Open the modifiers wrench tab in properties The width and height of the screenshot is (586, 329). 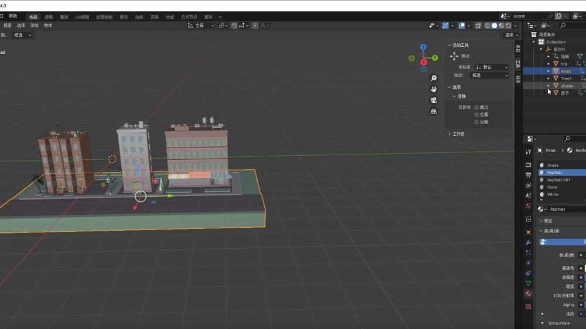pos(529,242)
